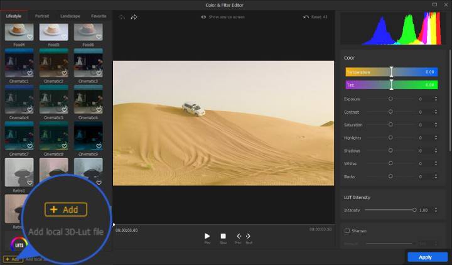Click the undo arrow icon

[x=122, y=17]
